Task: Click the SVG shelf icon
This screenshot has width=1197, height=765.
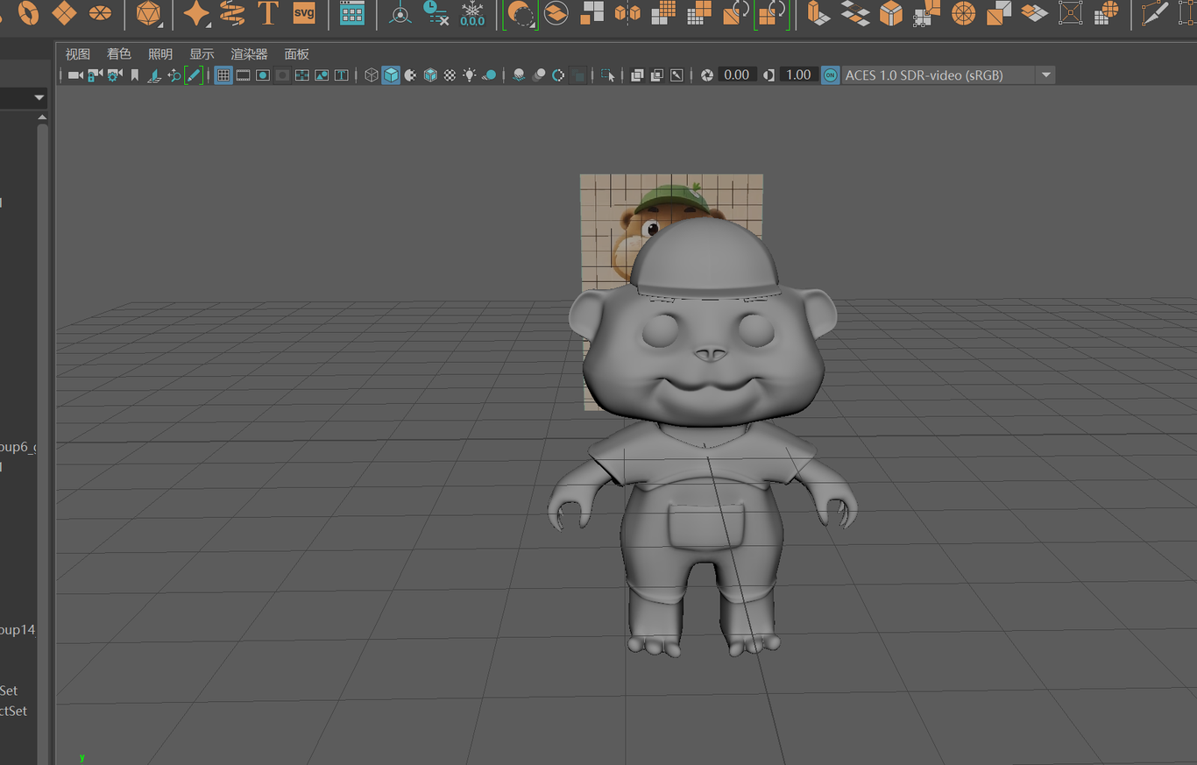Action: point(304,13)
